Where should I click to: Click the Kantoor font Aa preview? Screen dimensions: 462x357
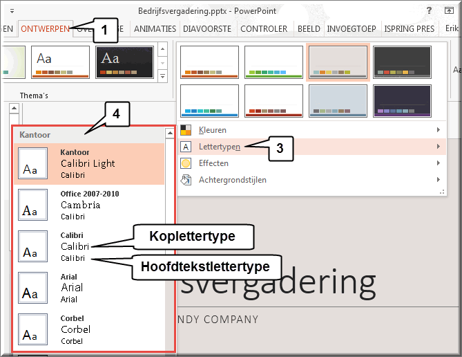coord(32,163)
